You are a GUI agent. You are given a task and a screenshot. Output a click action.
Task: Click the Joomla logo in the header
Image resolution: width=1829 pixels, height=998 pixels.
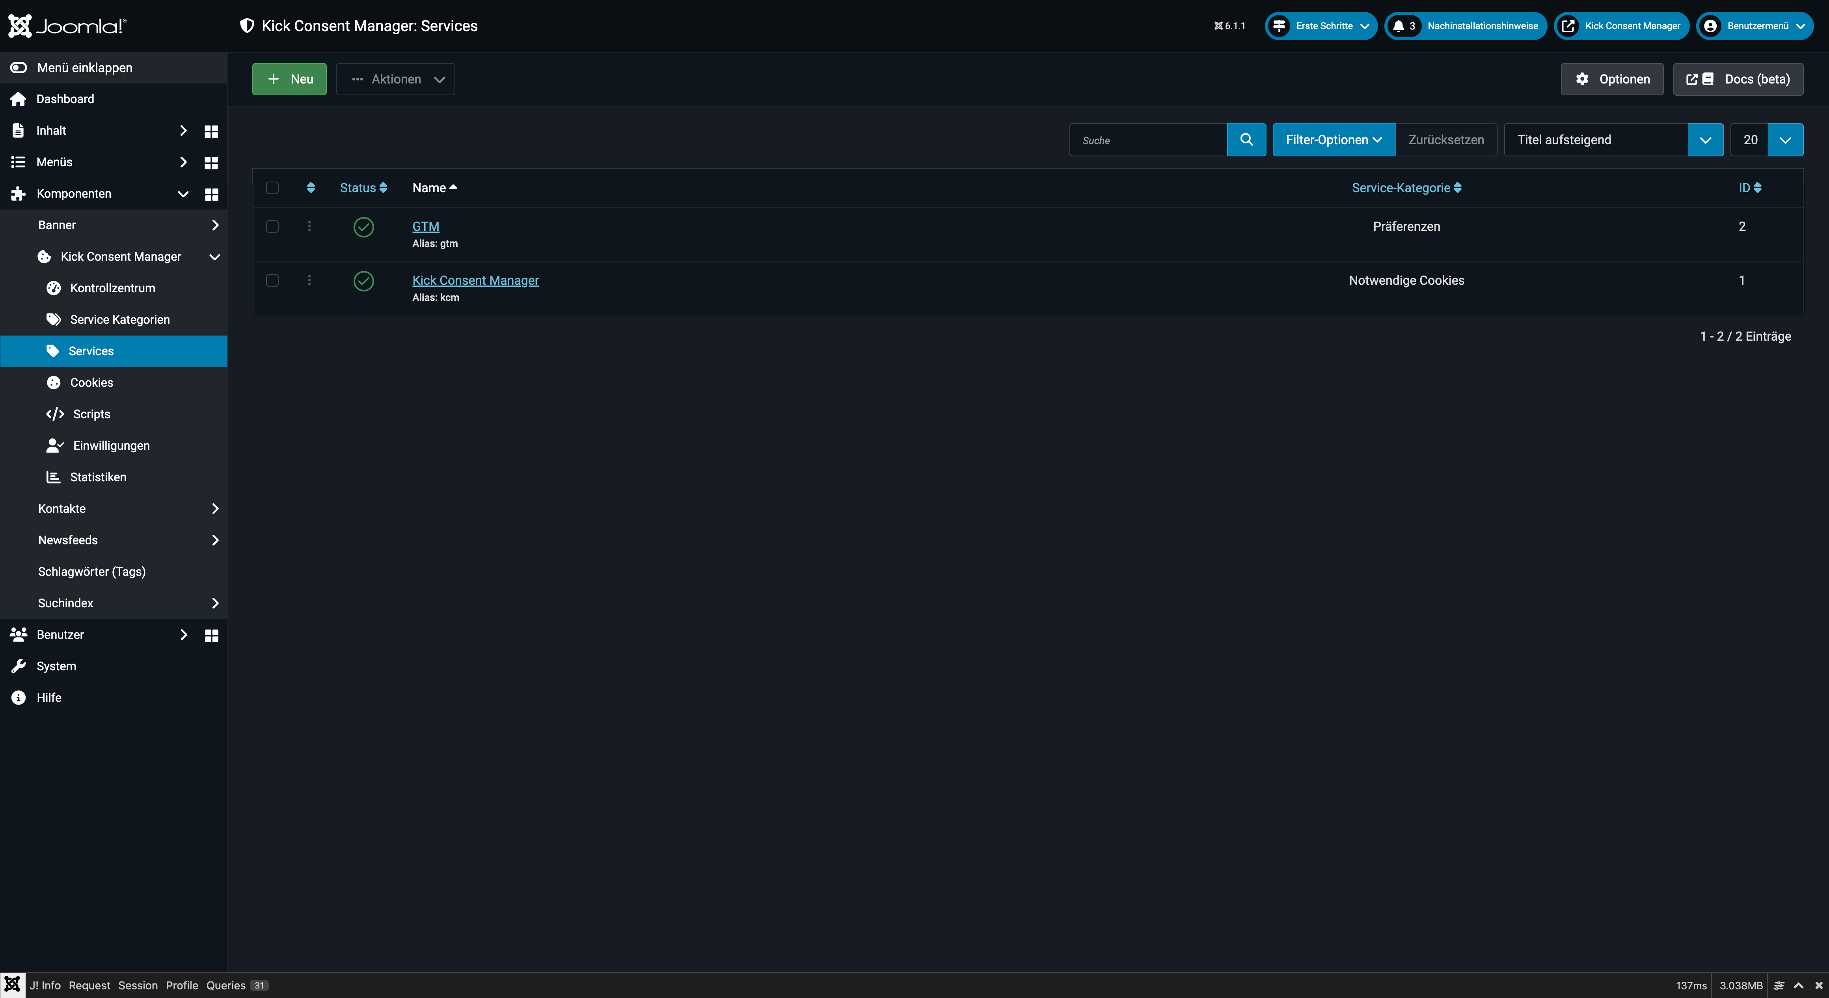pos(67,26)
